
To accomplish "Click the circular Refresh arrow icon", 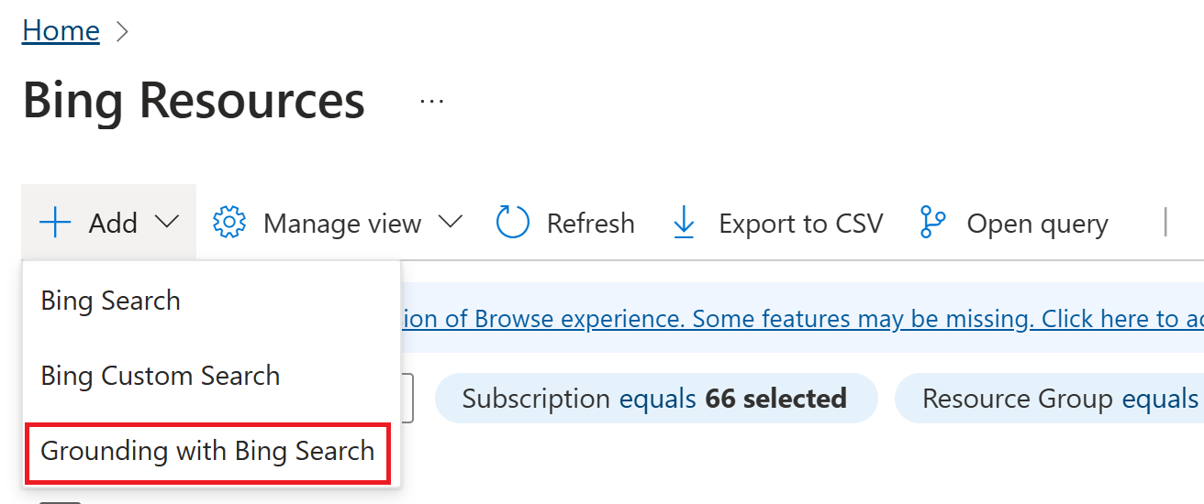I will click(x=513, y=223).
